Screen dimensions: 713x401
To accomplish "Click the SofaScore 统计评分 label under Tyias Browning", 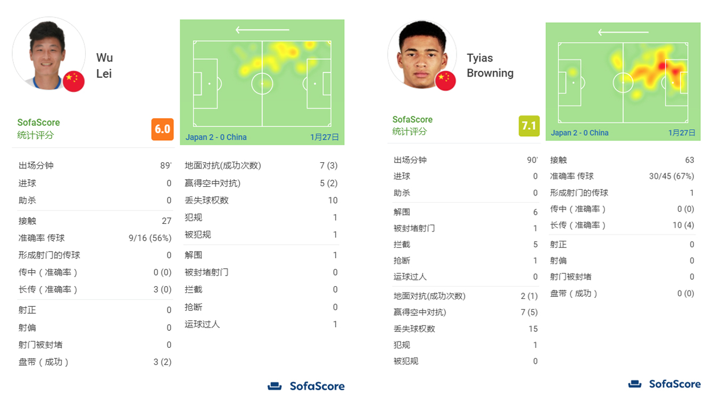I will click(x=412, y=126).
